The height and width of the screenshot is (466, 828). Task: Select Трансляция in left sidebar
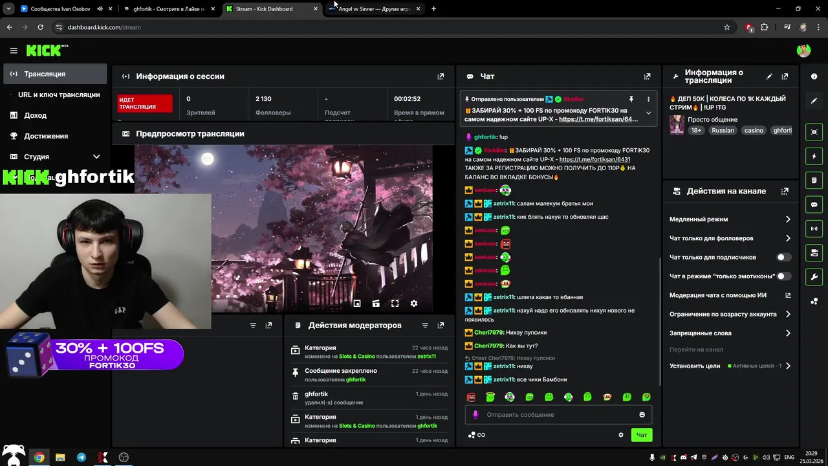tap(56, 74)
